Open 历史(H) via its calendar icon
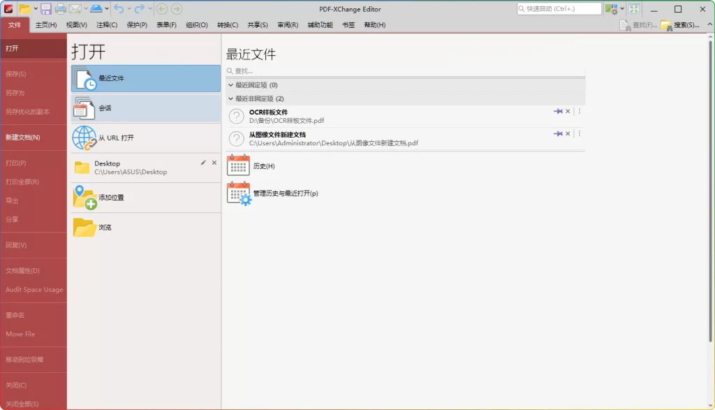Screen dimensions: 715x410 (x=238, y=165)
